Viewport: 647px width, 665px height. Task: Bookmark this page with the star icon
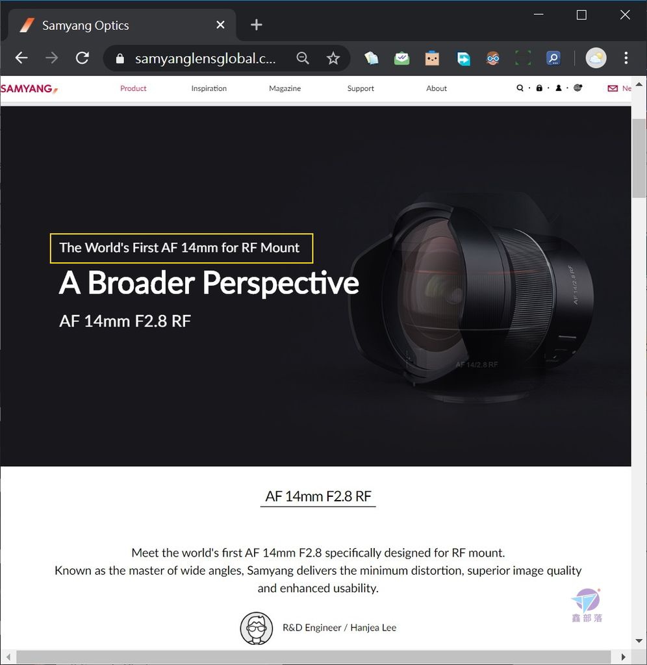click(333, 58)
